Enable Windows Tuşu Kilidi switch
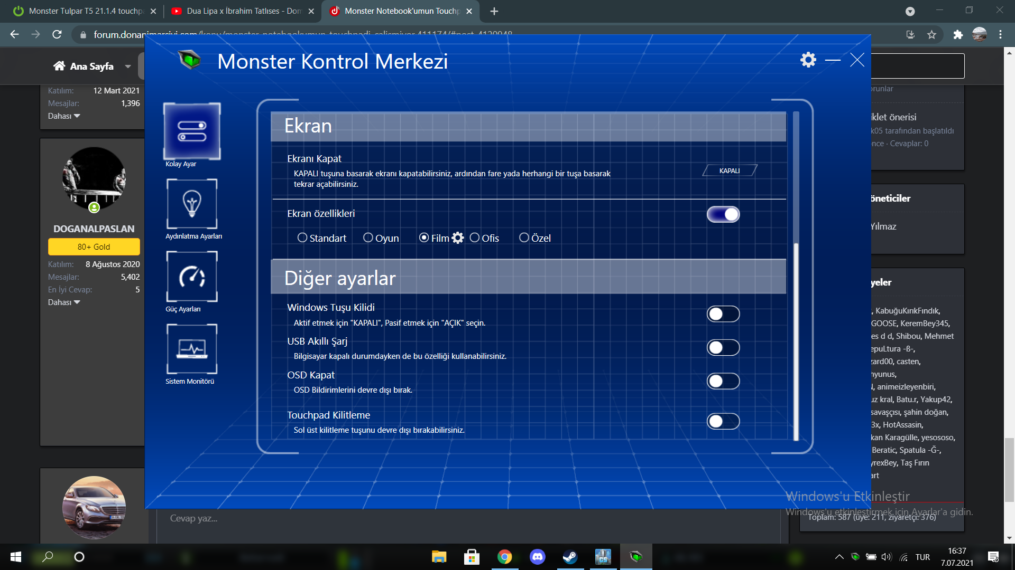 pyautogui.click(x=723, y=314)
